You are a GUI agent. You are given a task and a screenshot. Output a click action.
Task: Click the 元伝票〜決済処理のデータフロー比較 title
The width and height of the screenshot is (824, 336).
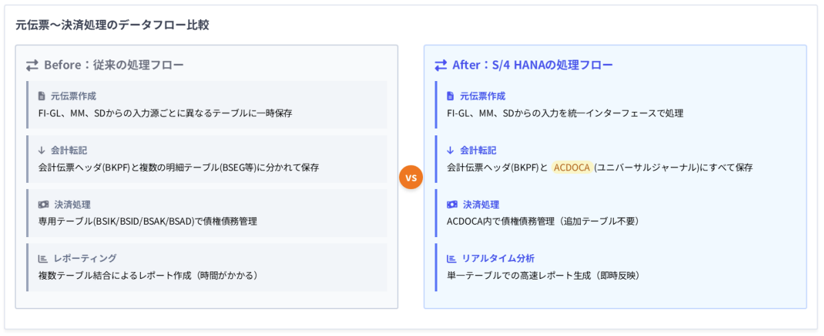coord(112,25)
